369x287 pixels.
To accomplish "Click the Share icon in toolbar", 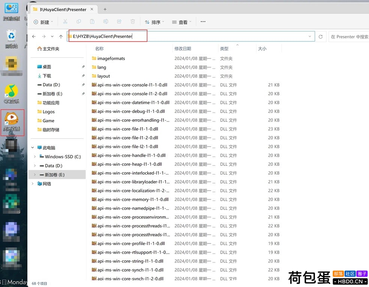I will click(x=119, y=22).
